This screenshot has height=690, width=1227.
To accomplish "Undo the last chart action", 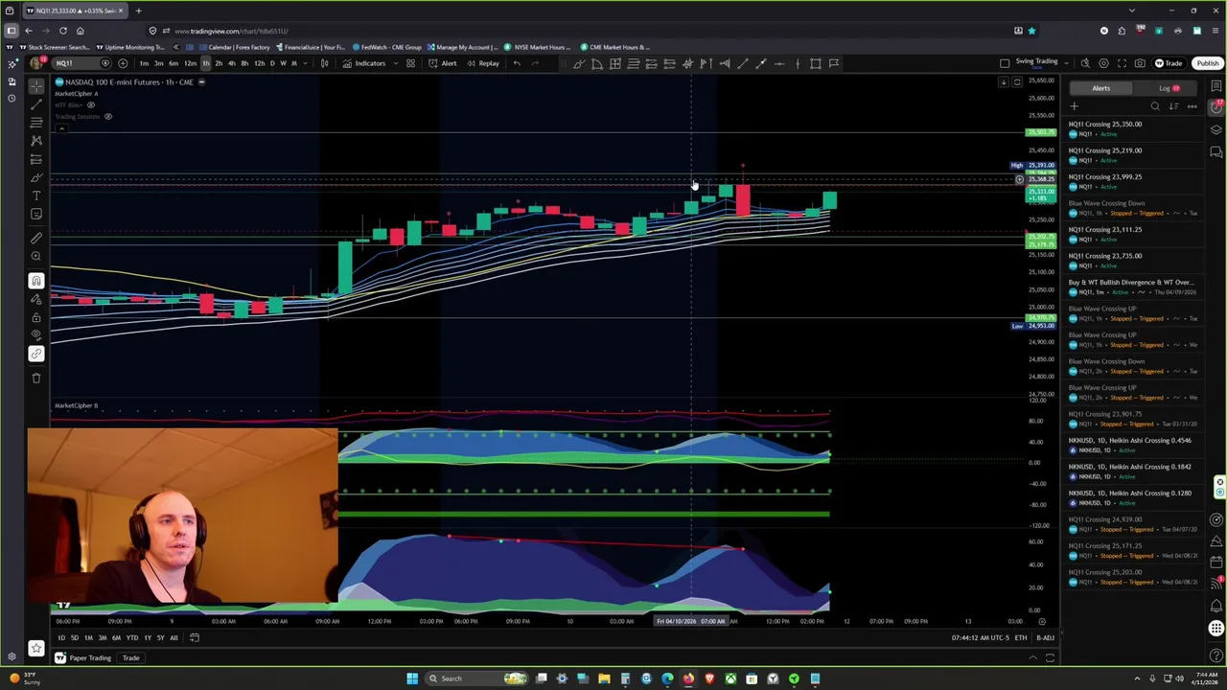I will 517,63.
